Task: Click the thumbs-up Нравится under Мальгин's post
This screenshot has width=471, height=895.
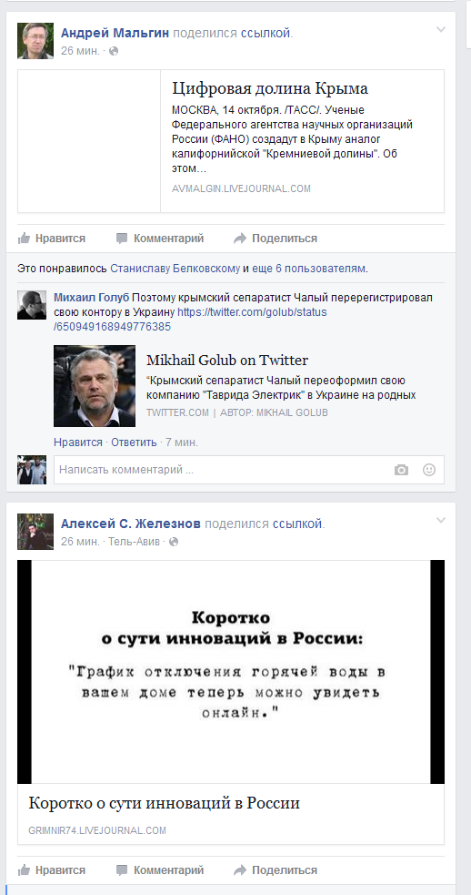Action: coord(52,239)
